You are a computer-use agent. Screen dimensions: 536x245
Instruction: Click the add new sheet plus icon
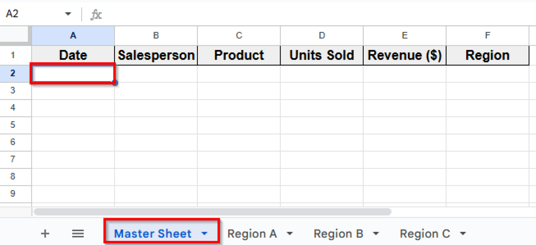pyautogui.click(x=45, y=233)
